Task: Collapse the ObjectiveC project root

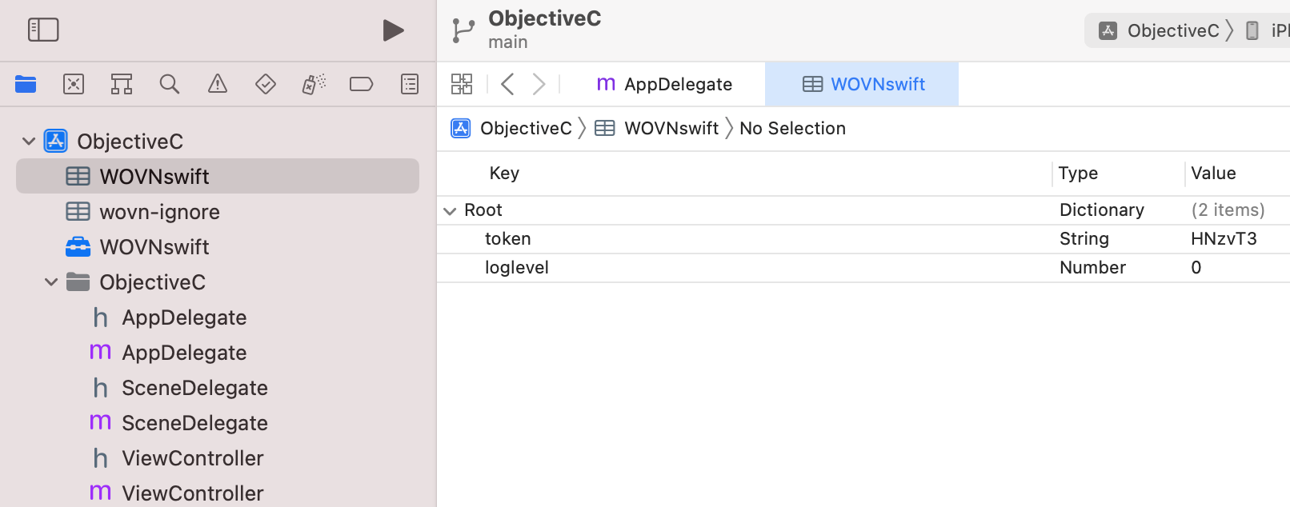Action: coord(29,142)
